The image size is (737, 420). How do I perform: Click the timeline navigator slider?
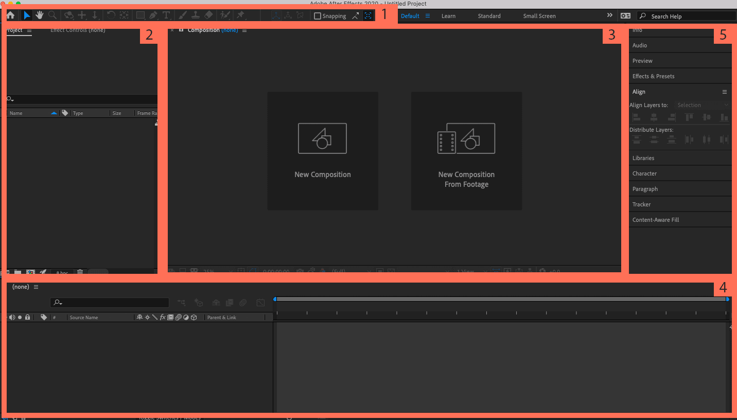(x=502, y=299)
